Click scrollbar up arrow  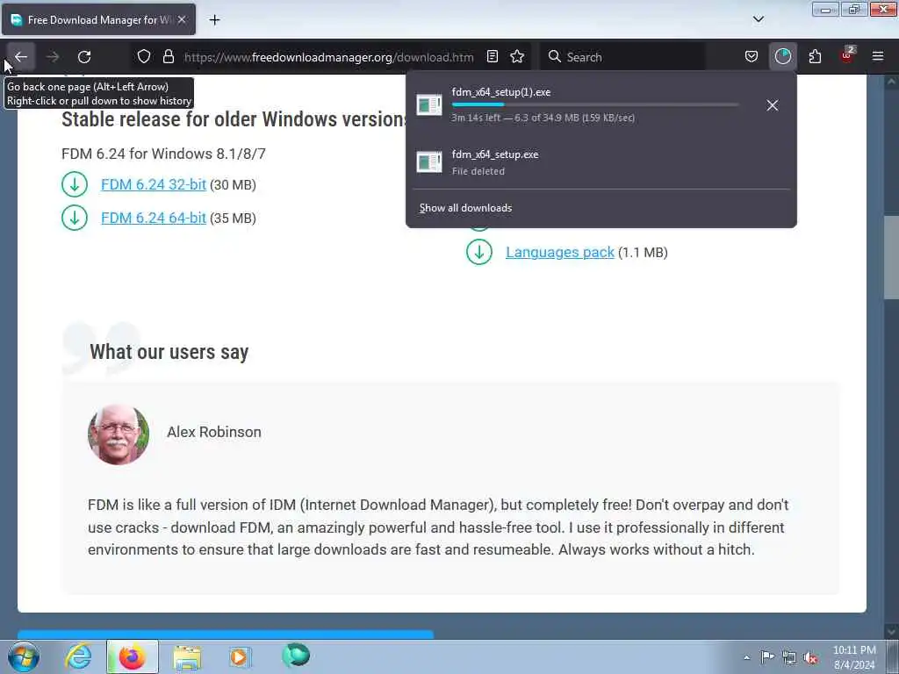point(891,82)
